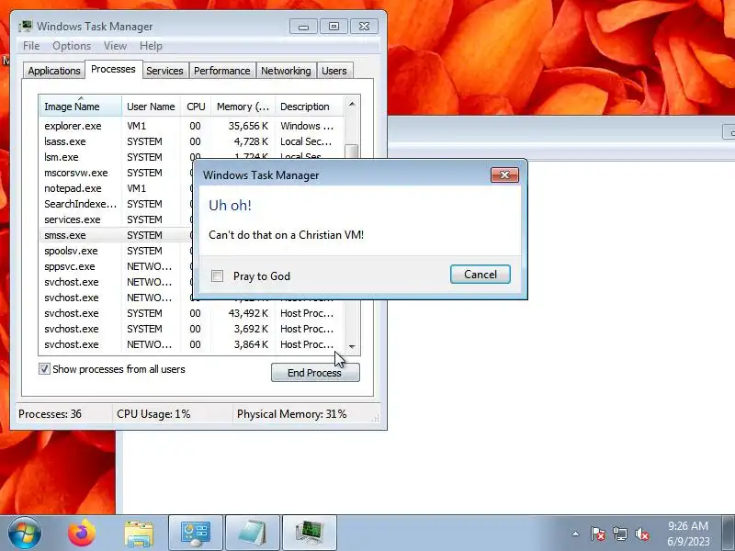Select the SearchIndexe... process row
Viewport: 735px width, 551px height.
[117, 204]
